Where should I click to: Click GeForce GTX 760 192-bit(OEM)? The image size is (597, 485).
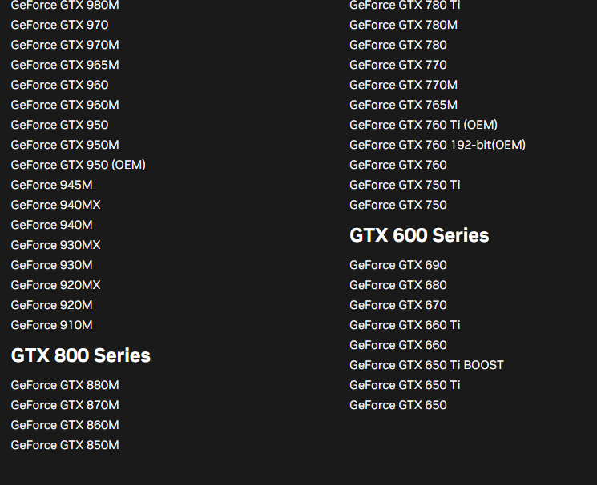(x=438, y=145)
